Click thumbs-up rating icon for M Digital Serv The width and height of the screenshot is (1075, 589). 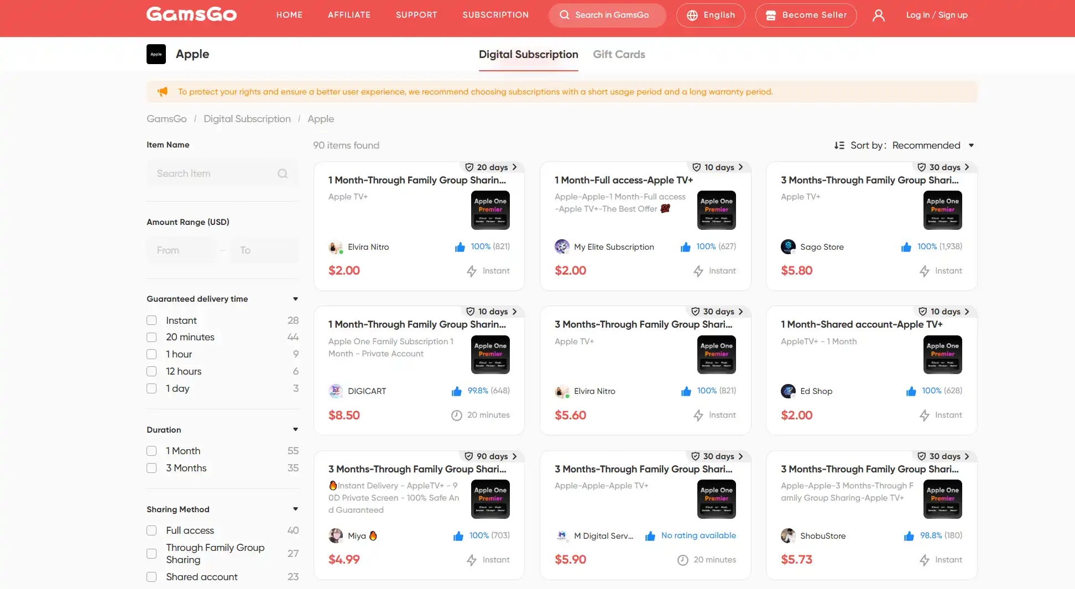650,536
